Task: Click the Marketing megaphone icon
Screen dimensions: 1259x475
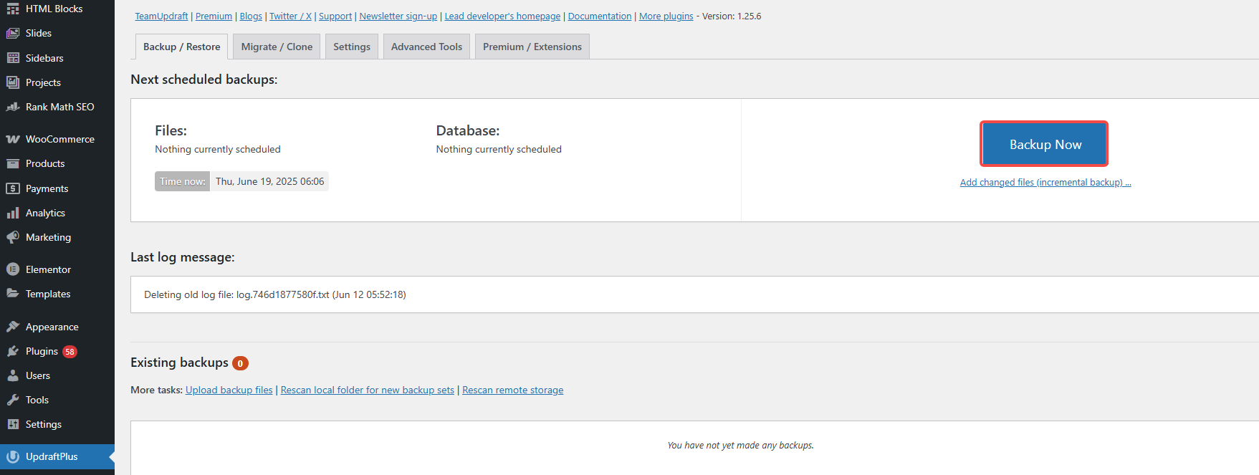Action: point(13,237)
